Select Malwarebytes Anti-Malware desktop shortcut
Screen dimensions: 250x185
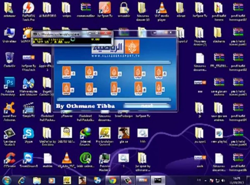[x=28, y=87]
